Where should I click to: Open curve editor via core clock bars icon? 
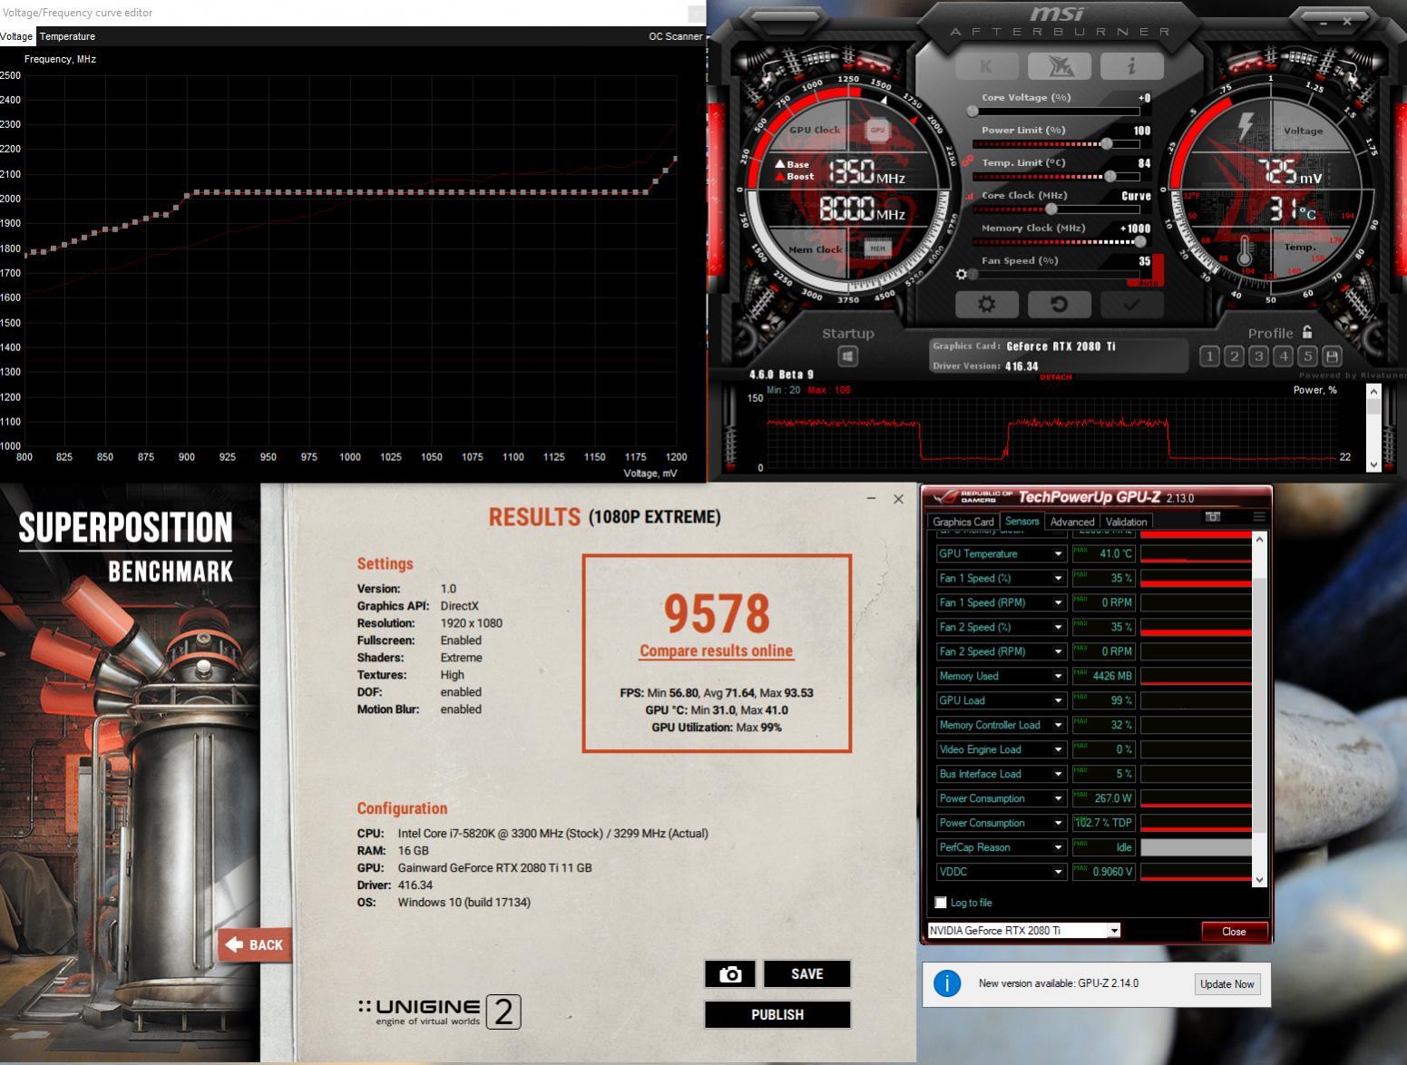[969, 196]
